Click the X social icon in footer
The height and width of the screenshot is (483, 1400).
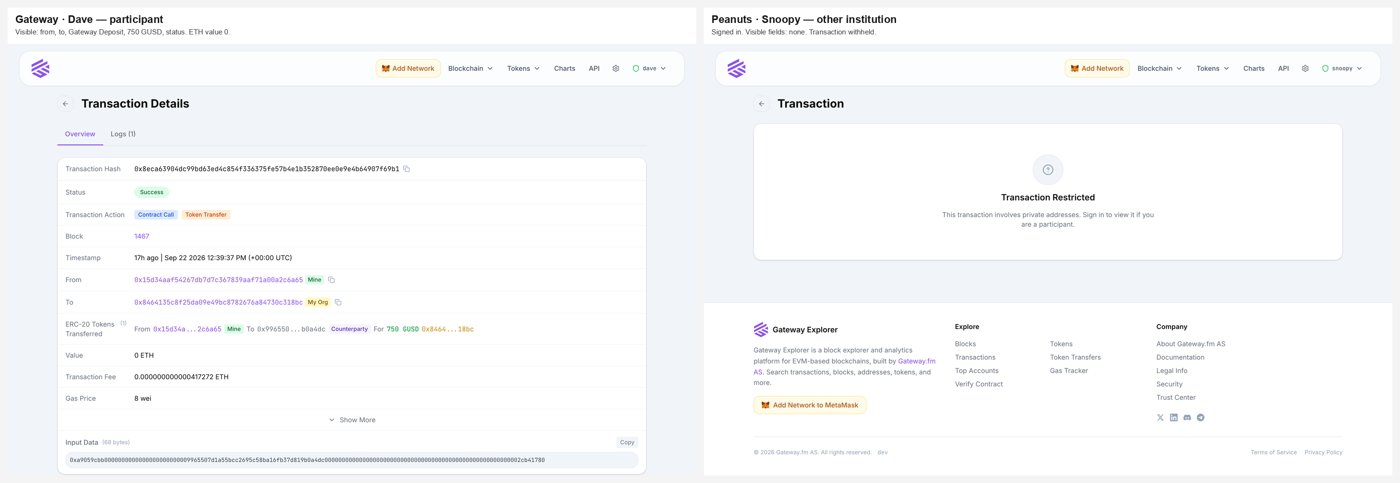click(x=1160, y=418)
